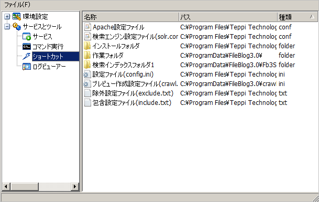Click path C:¥ProgramData¥FileBlog3.0¥ of 作業フォルダ
This screenshot has width=319, height=202.
(221, 55)
